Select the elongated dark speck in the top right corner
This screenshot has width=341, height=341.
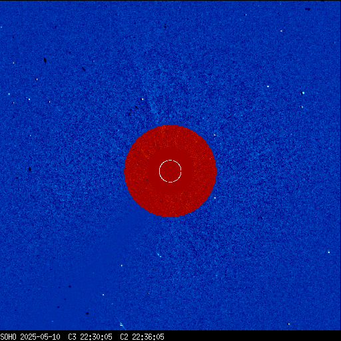coord(308,9)
